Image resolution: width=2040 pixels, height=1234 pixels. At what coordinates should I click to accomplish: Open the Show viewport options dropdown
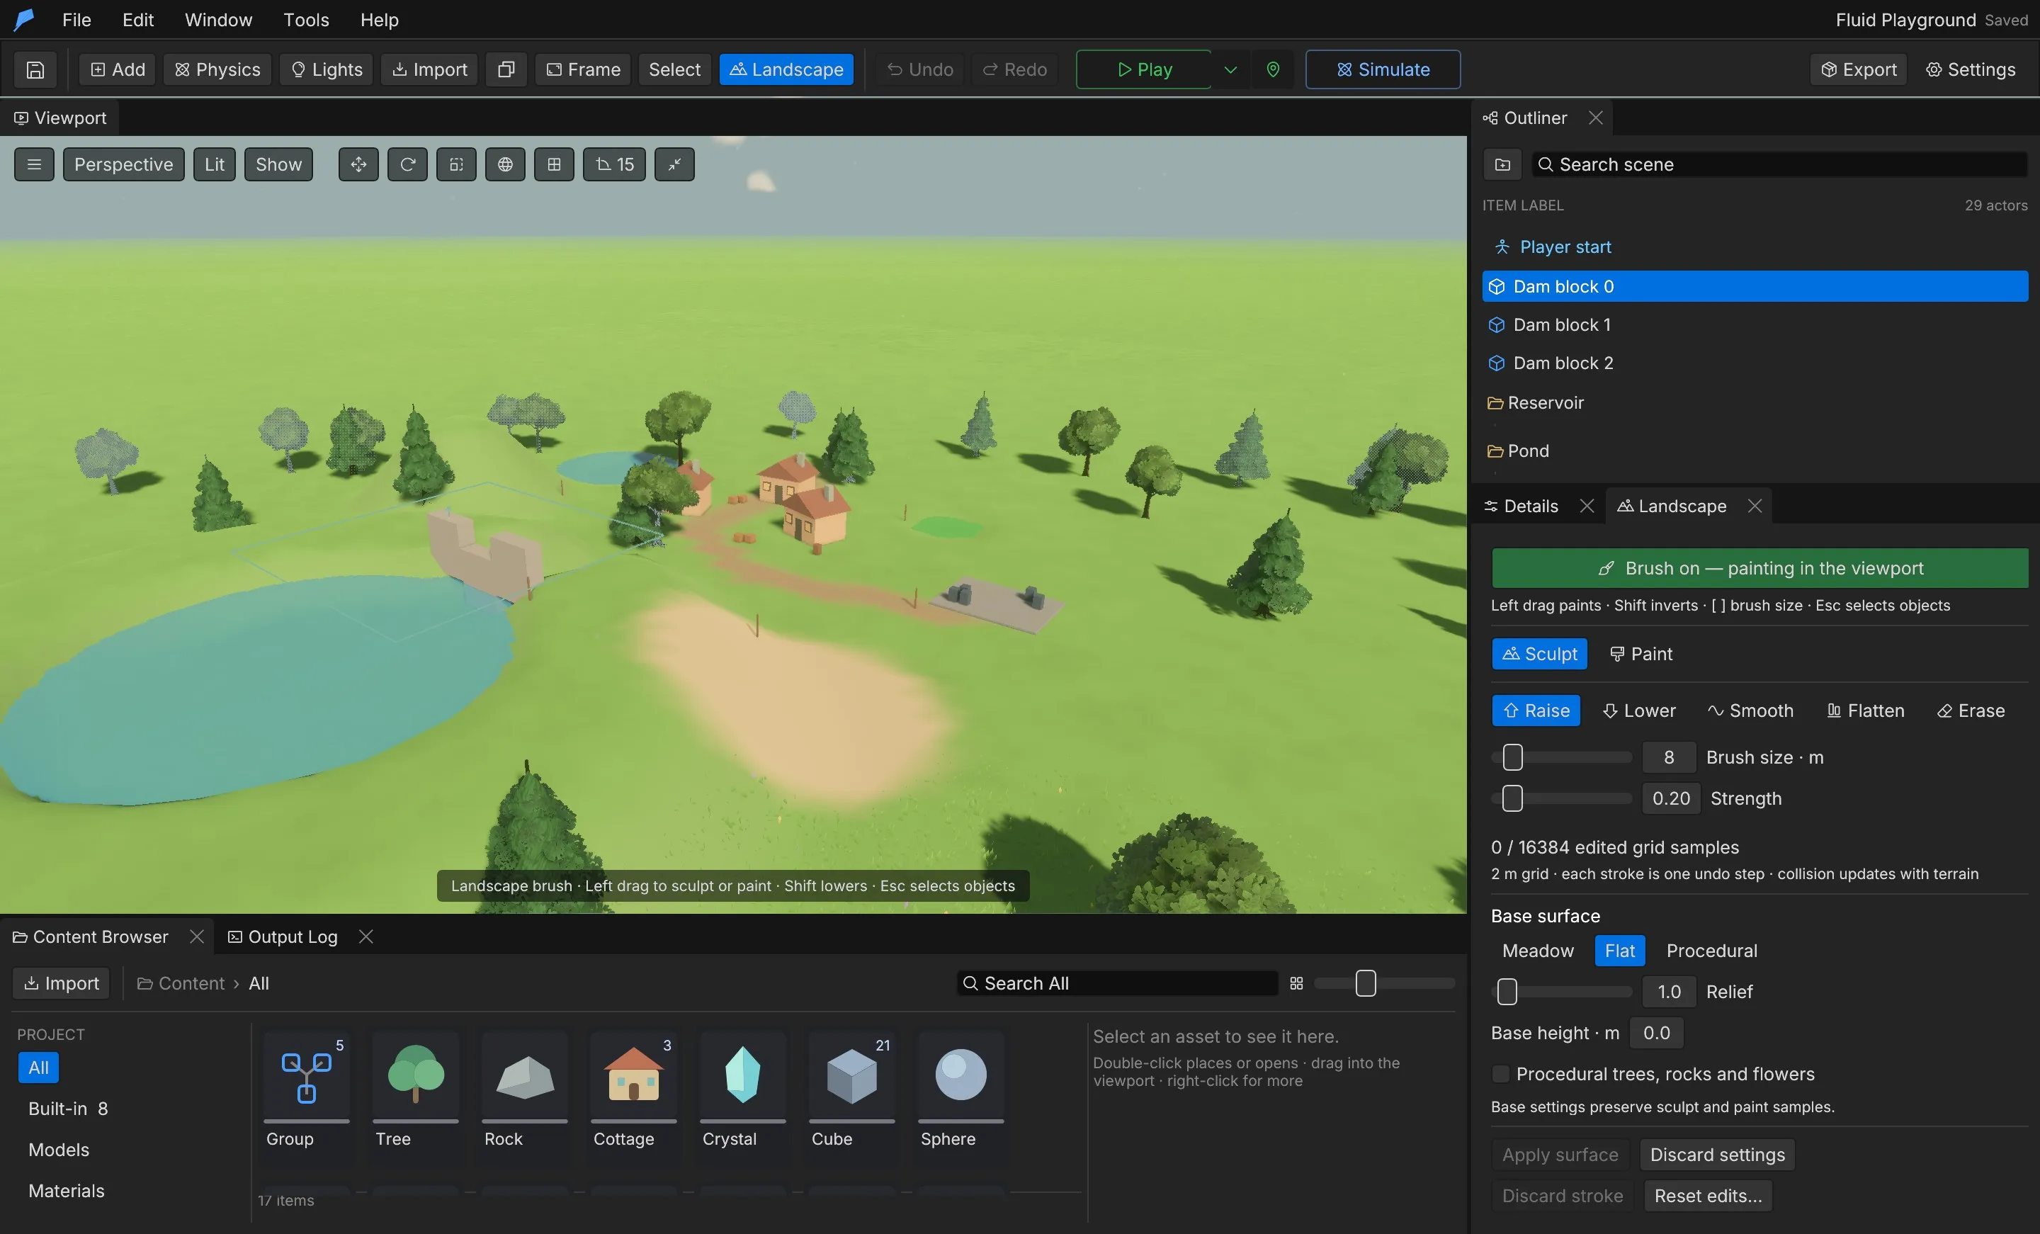(x=278, y=164)
